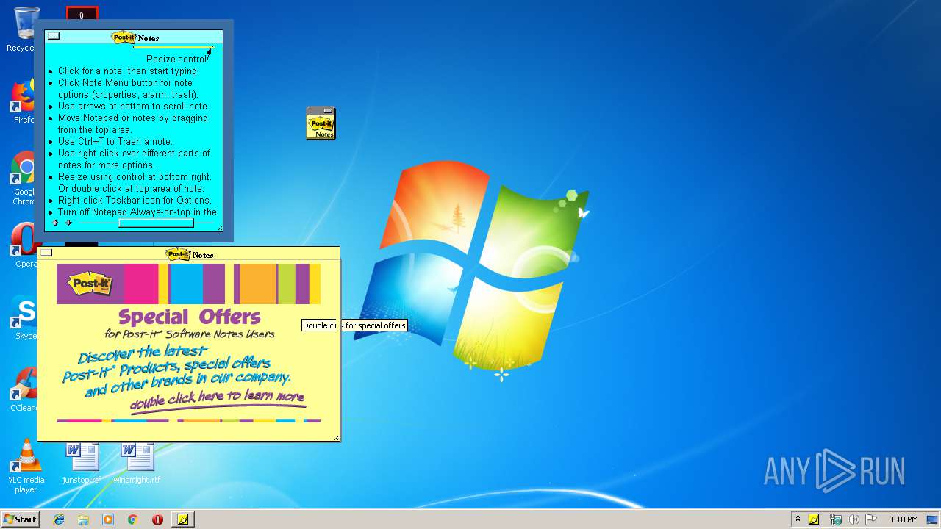The width and height of the screenshot is (941, 529).
Task: Show hidden icons in the system tray
Action: pyautogui.click(x=798, y=519)
